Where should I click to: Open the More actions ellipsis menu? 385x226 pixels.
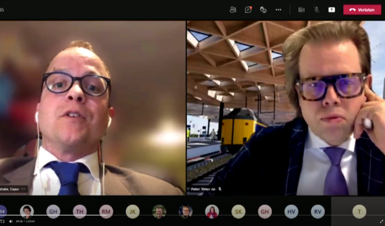tap(278, 10)
